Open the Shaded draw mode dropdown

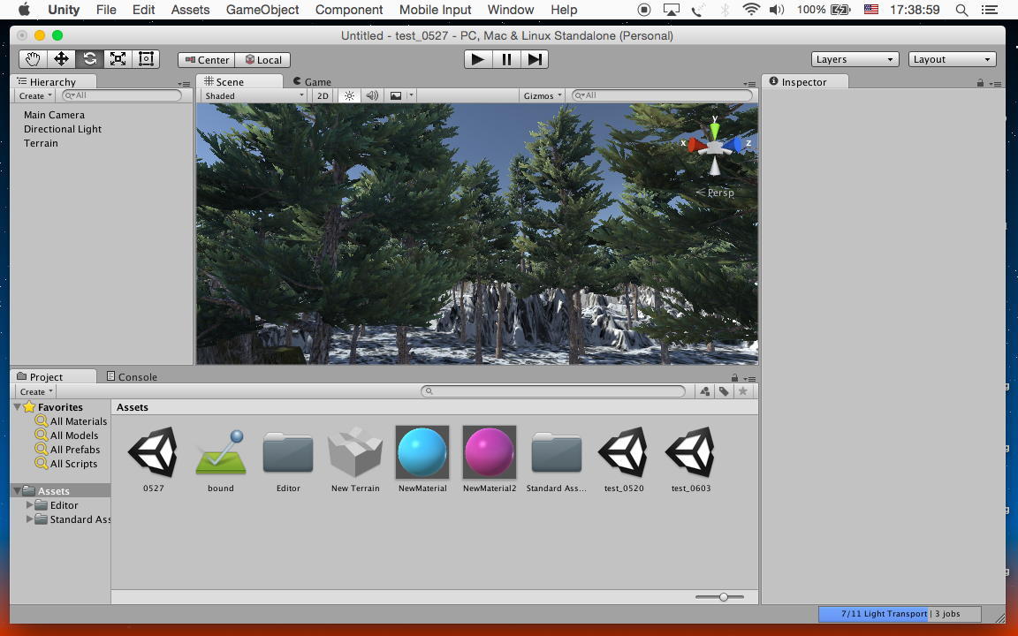[254, 95]
